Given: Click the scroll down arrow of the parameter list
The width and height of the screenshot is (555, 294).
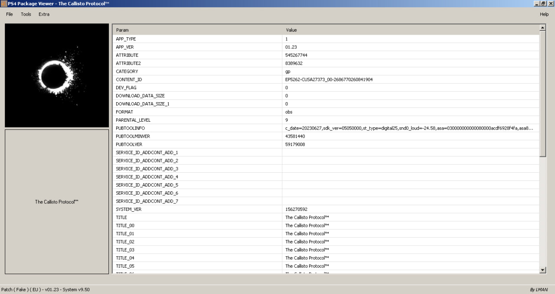Looking at the screenshot, I should coord(542,270).
